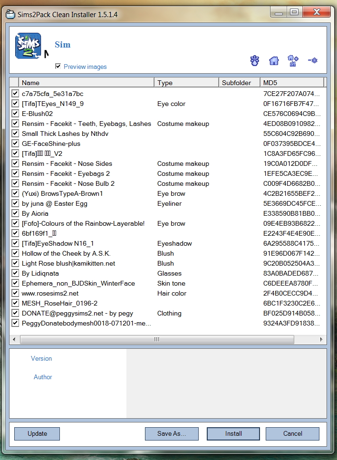This screenshot has width=337, height=460.
Task: Click the Glasses type cell
Action: 169,273
